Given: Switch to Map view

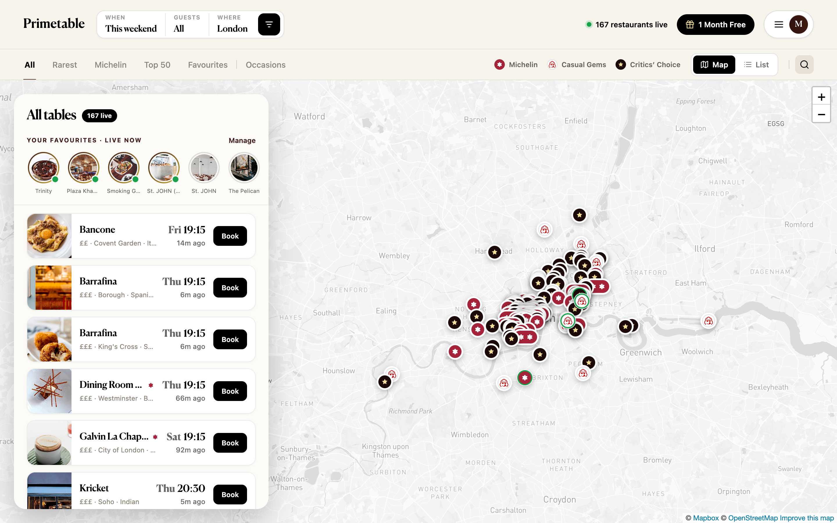Looking at the screenshot, I should click(714, 65).
